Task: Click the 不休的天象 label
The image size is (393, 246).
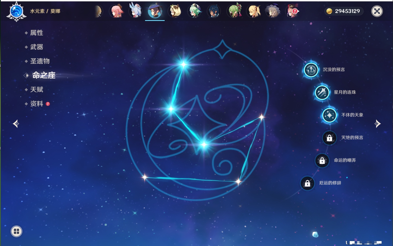Action: click(x=352, y=115)
